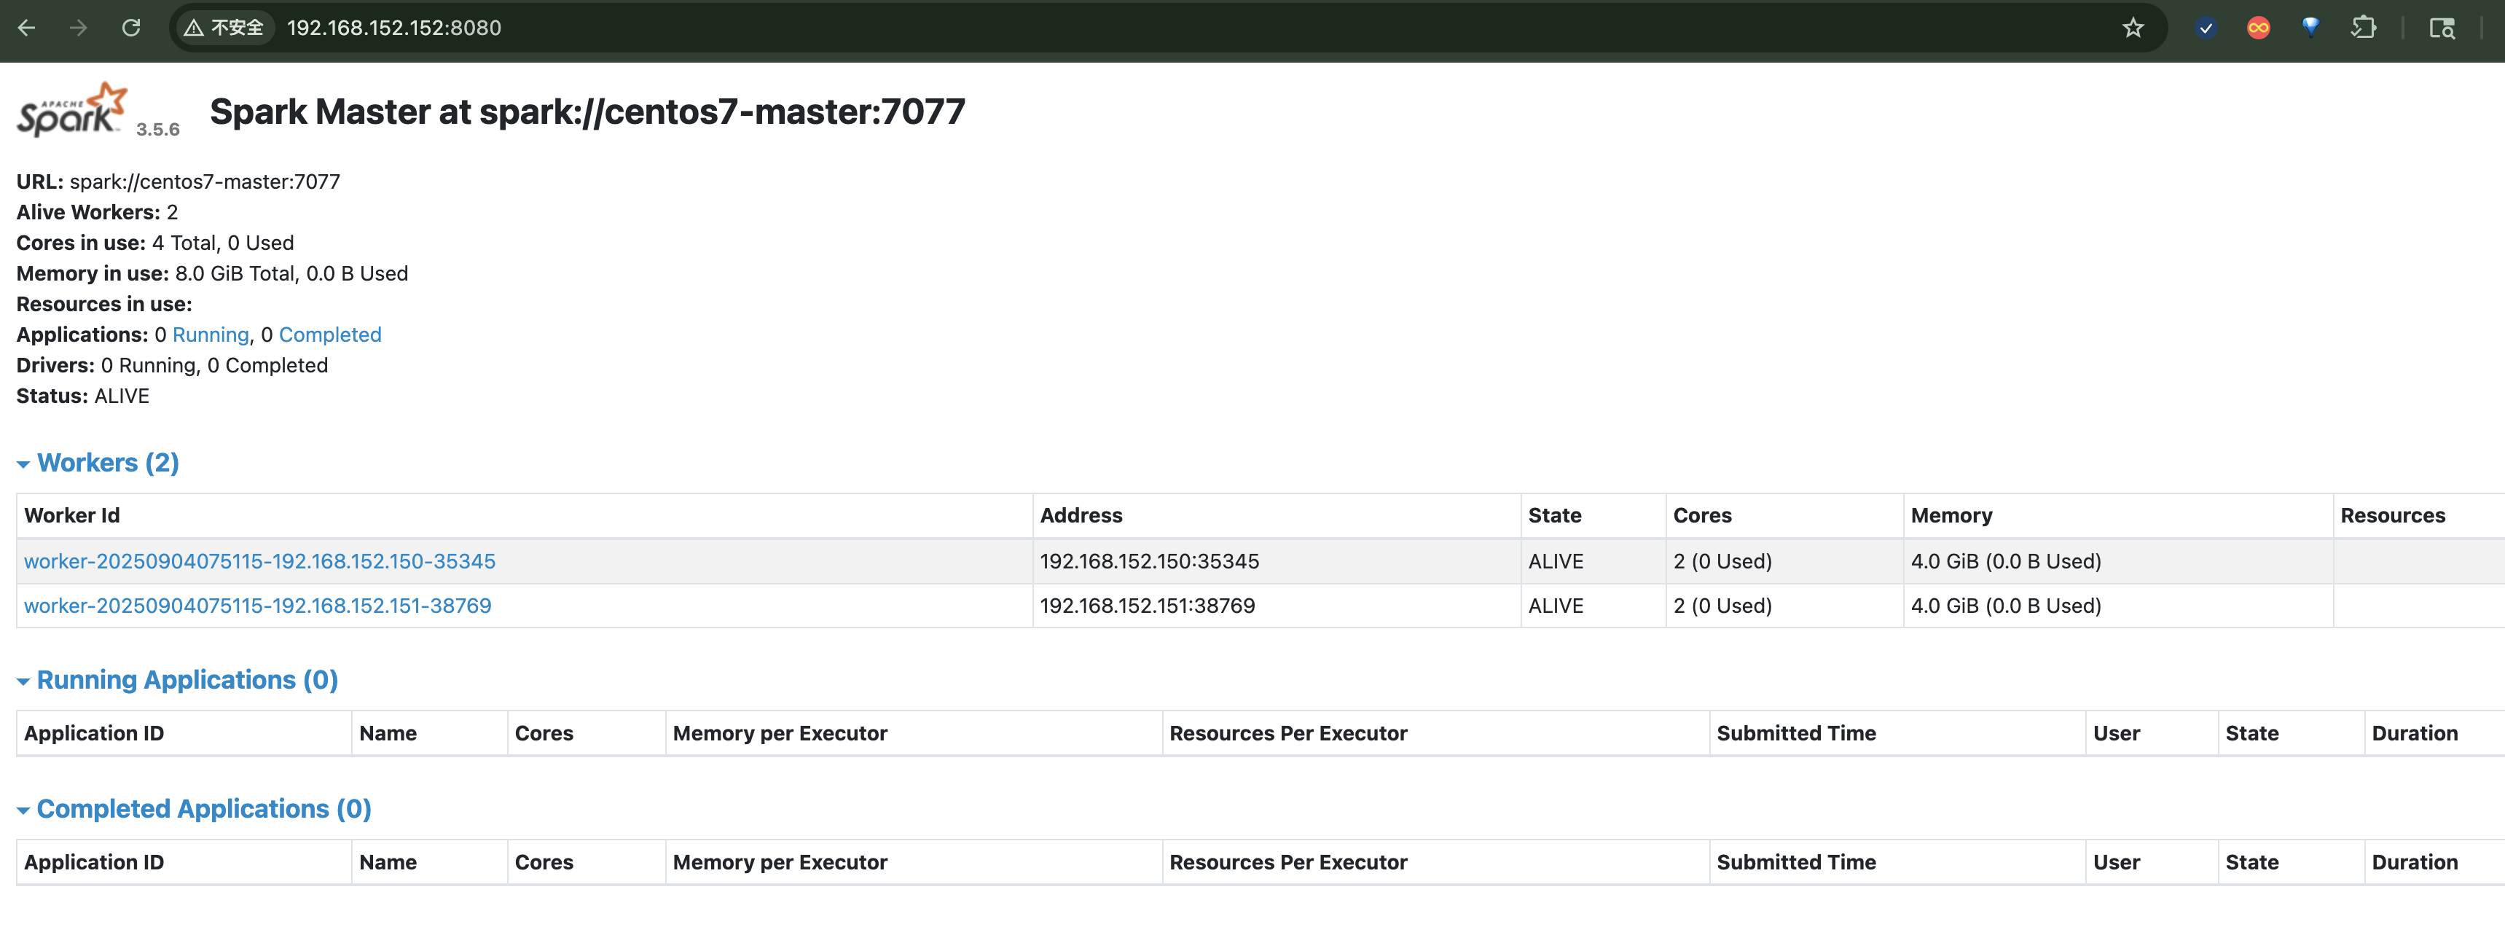Click the browser back arrow
Viewport: 2505px width, 927px height.
[x=26, y=28]
